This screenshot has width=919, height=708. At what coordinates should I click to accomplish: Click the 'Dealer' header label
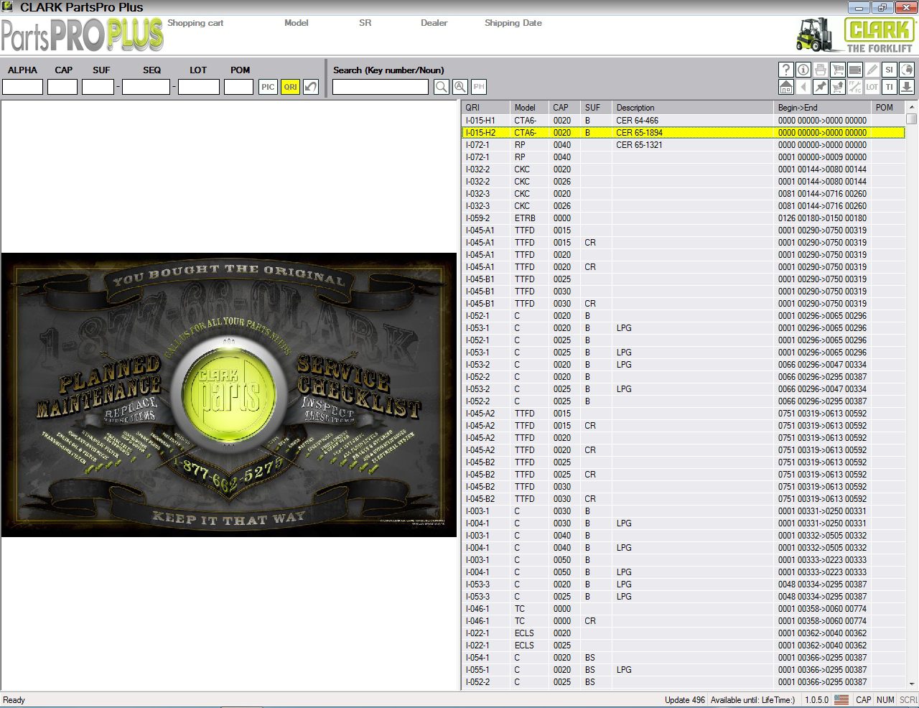(x=434, y=23)
